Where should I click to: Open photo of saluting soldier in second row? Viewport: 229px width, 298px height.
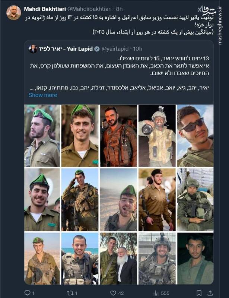tap(80, 200)
